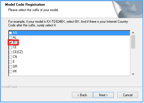Cancel the installation wizard

coord(127,95)
